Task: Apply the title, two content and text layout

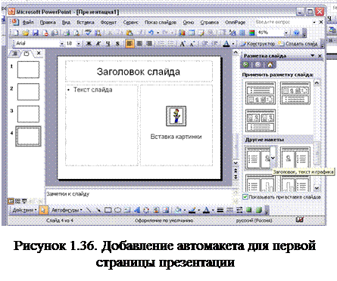Action: [261, 121]
